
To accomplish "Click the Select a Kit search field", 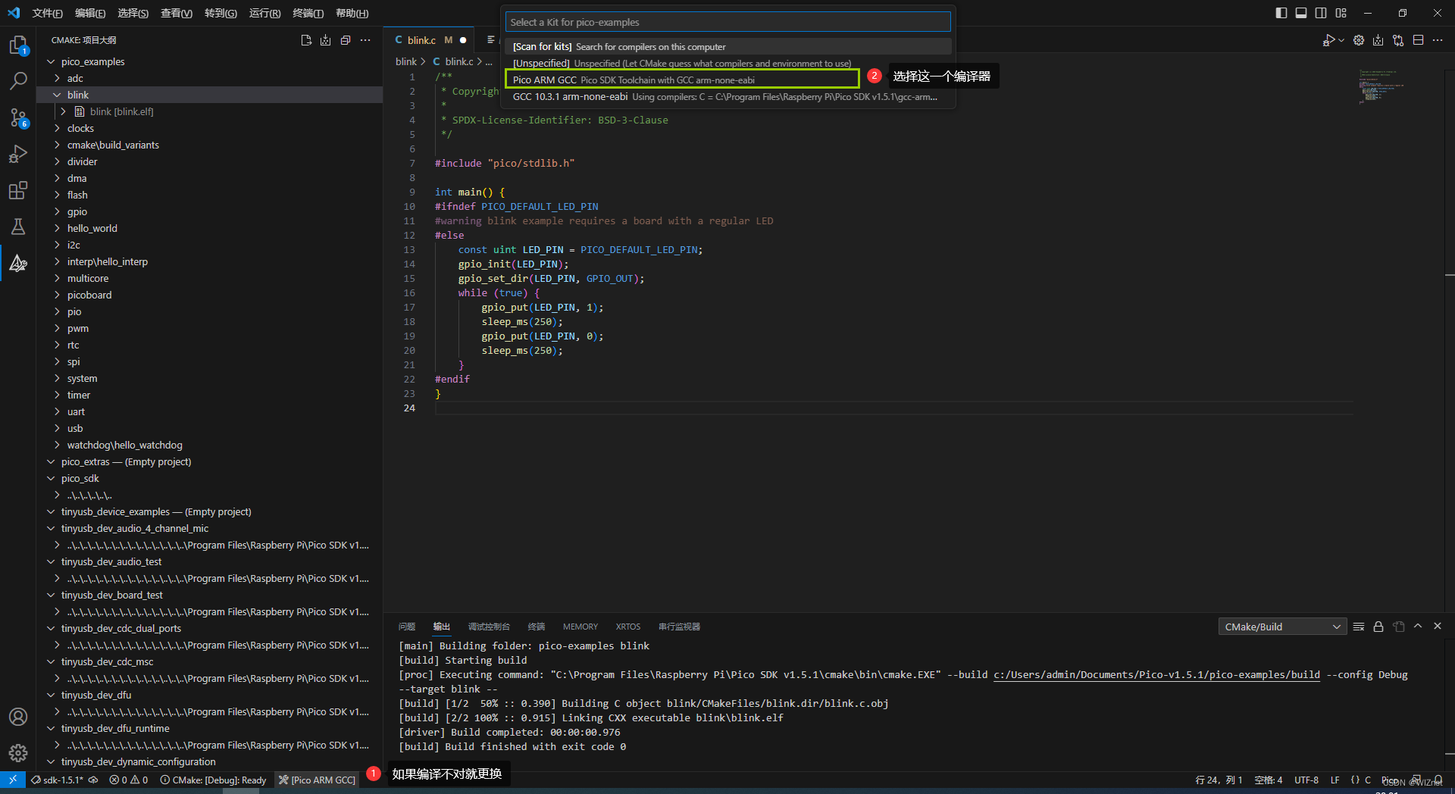I will pyautogui.click(x=727, y=22).
